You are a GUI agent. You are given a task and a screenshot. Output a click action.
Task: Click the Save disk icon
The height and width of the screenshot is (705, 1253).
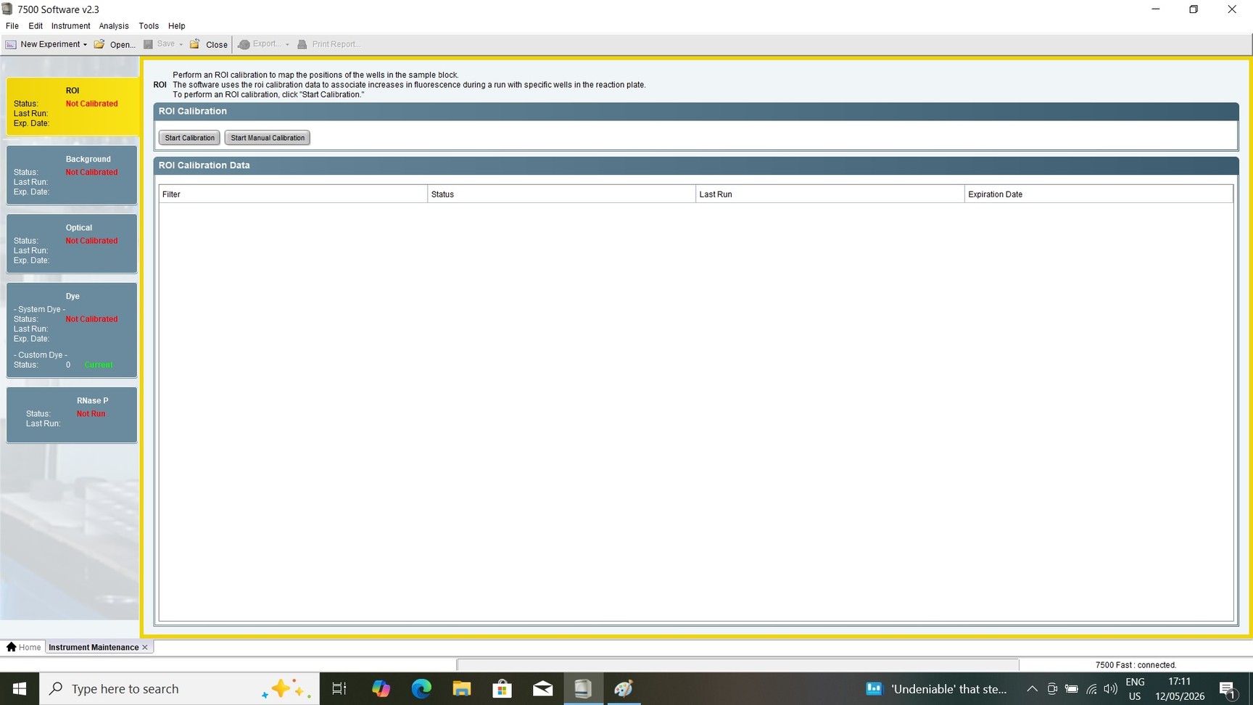148,44
